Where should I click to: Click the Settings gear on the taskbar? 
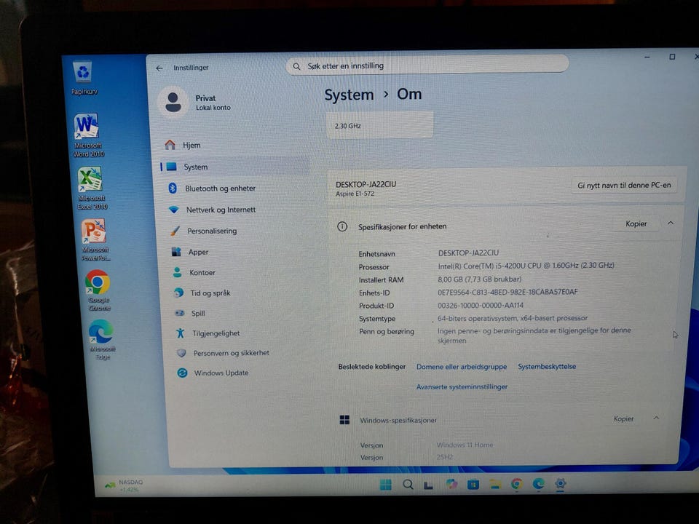[561, 483]
